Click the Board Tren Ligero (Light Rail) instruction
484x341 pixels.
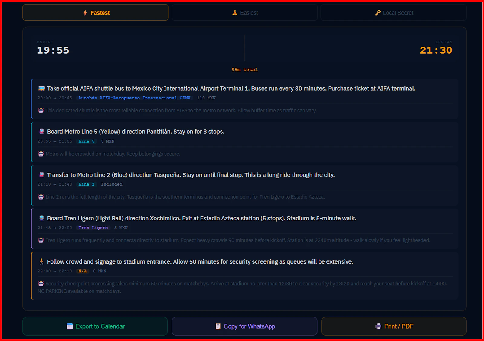pyautogui.click(x=201, y=218)
